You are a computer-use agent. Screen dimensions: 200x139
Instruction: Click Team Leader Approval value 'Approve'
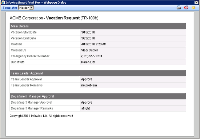pyautogui.click(x=87, y=80)
